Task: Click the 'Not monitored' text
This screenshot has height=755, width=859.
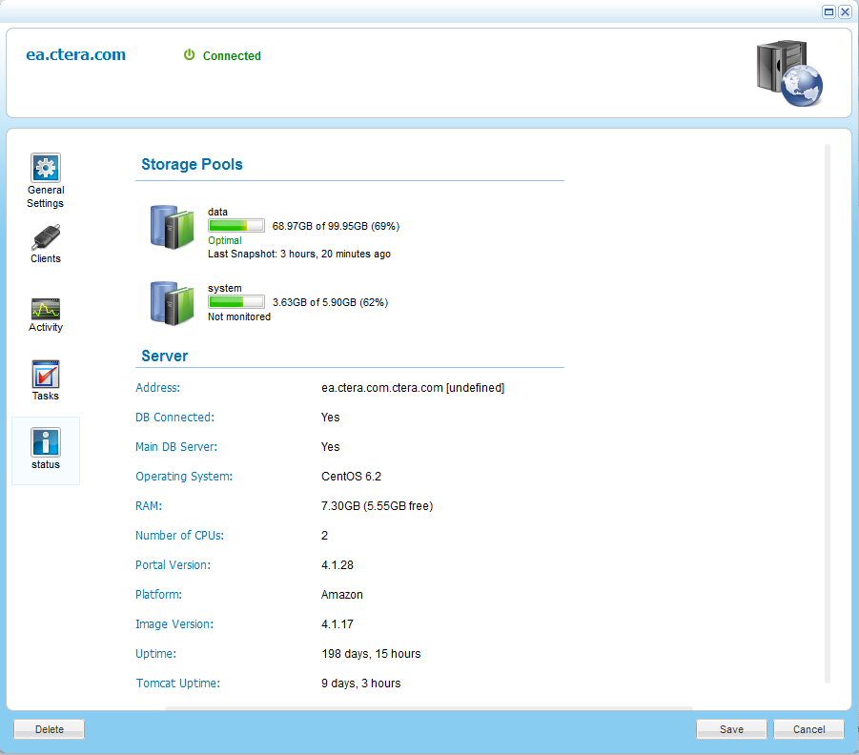Action: point(239,316)
